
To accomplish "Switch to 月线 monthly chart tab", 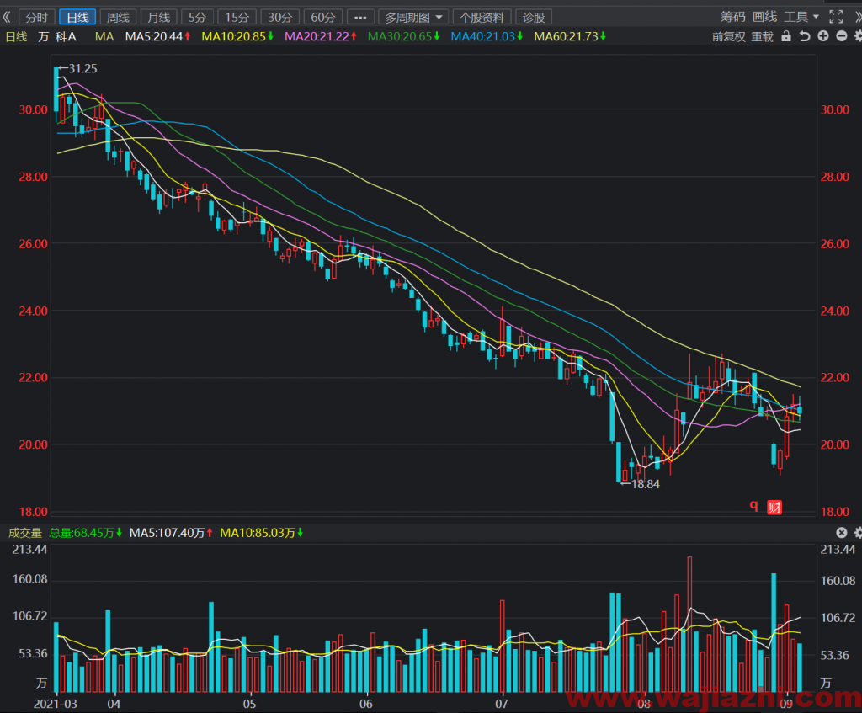I will click(159, 17).
